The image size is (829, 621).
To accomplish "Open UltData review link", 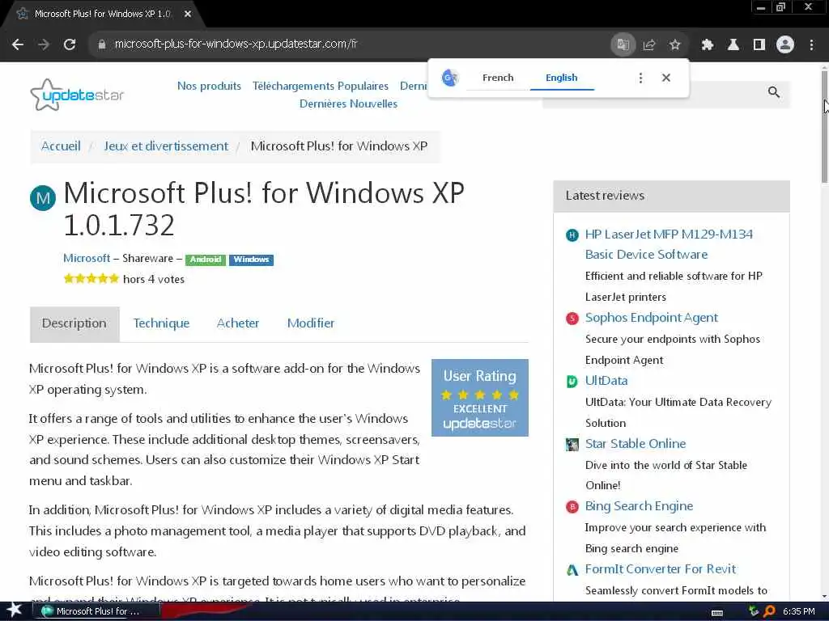I will (x=606, y=381).
